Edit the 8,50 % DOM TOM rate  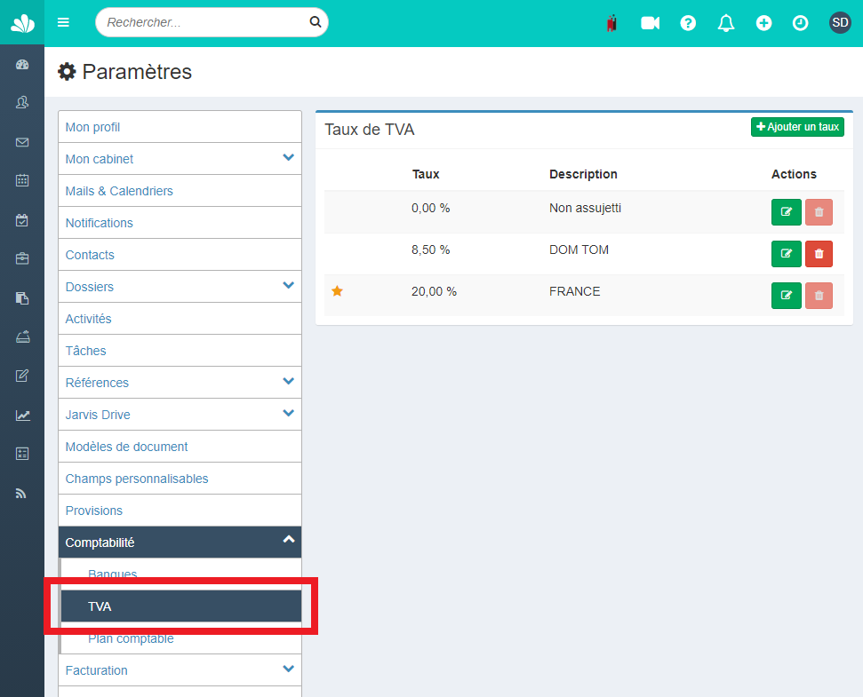pos(786,254)
